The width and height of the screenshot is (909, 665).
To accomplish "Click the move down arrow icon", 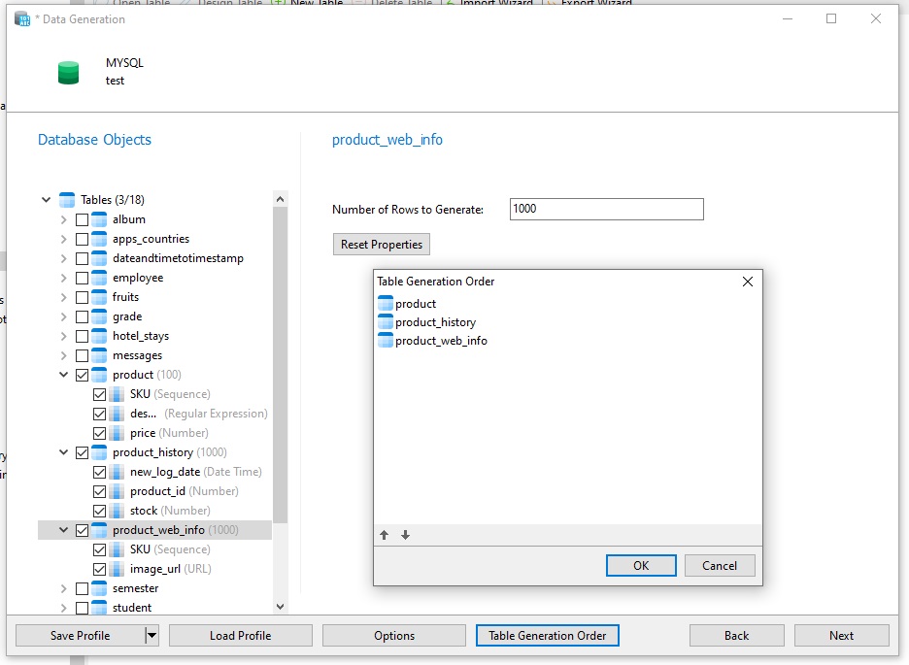I will pos(405,535).
